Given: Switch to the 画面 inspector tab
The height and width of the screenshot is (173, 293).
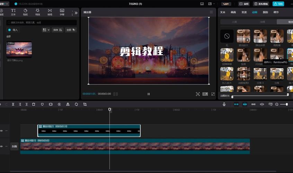Looking at the screenshot, I should click(x=233, y=12).
